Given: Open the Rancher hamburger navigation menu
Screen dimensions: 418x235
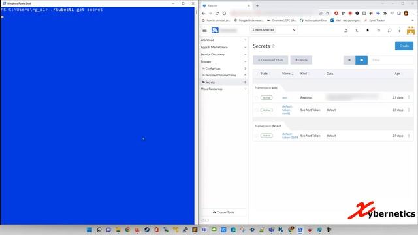Looking at the screenshot, I should coord(204,31).
